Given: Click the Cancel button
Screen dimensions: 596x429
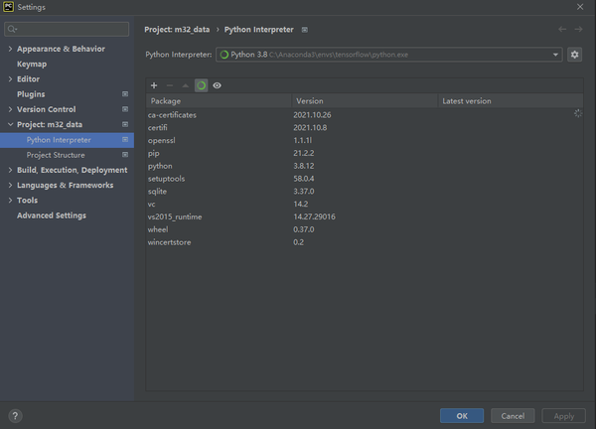Looking at the screenshot, I should 513,416.
